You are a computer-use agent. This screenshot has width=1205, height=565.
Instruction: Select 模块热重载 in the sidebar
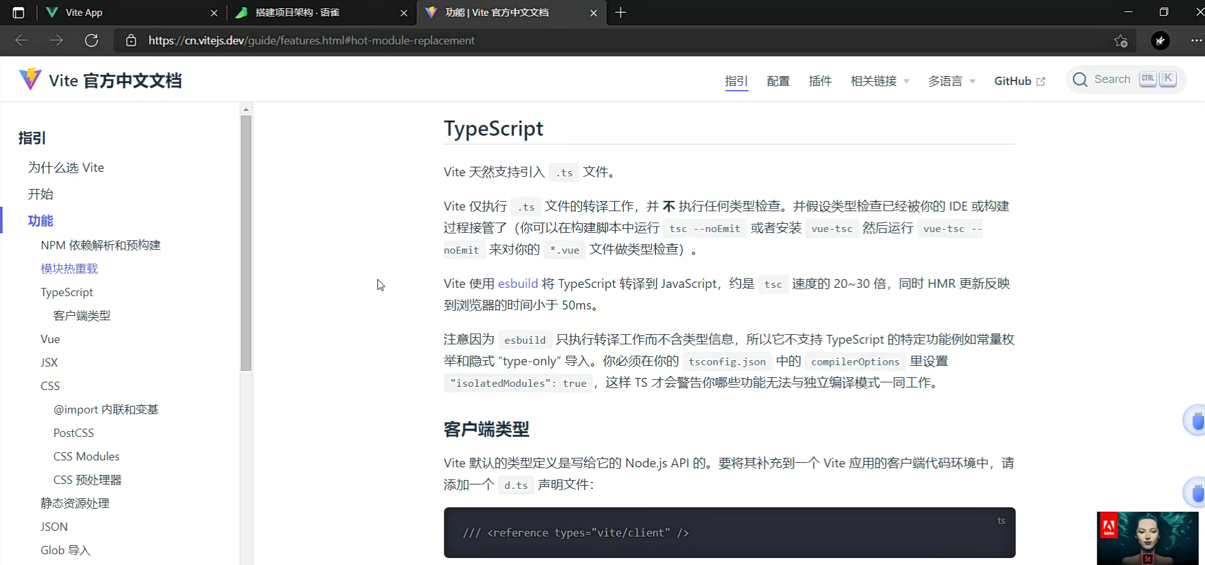69,269
